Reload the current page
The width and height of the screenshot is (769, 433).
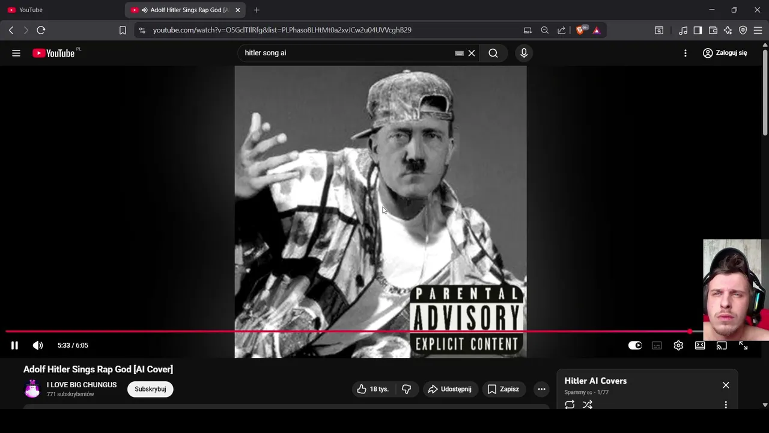tap(41, 30)
